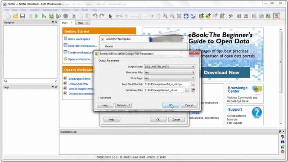Click the 100% zoom percentage field

119,16
